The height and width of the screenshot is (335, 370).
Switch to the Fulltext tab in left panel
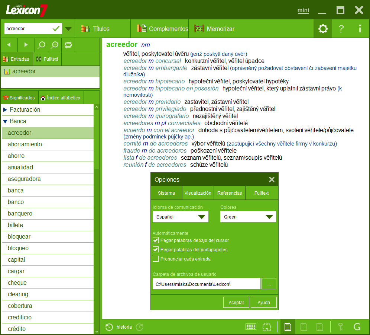pos(47,59)
